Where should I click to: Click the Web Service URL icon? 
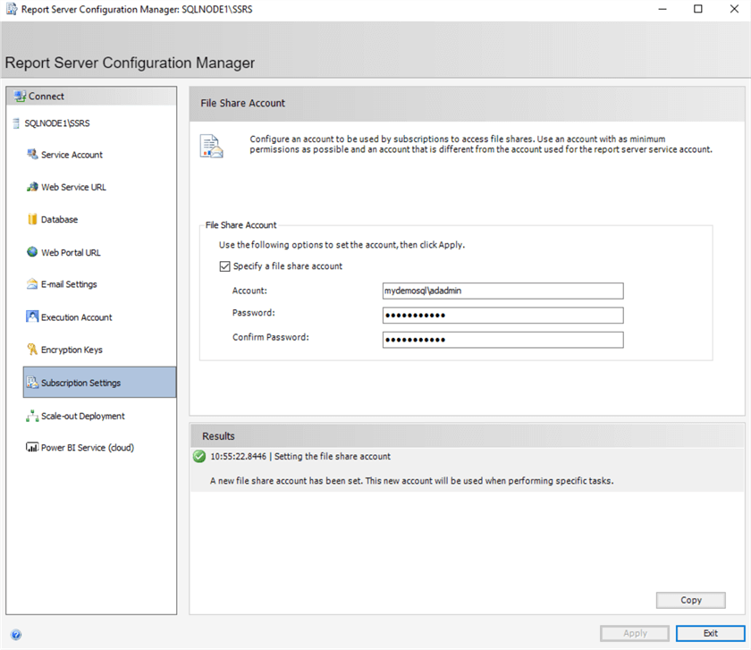(x=32, y=188)
